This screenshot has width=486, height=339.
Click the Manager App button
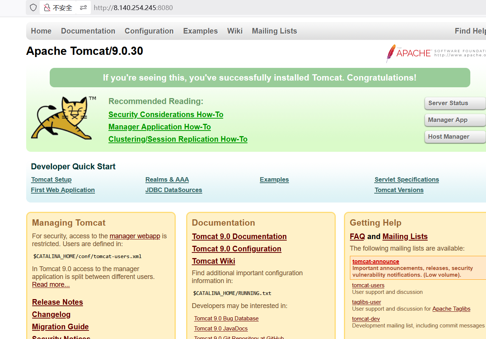click(455, 120)
